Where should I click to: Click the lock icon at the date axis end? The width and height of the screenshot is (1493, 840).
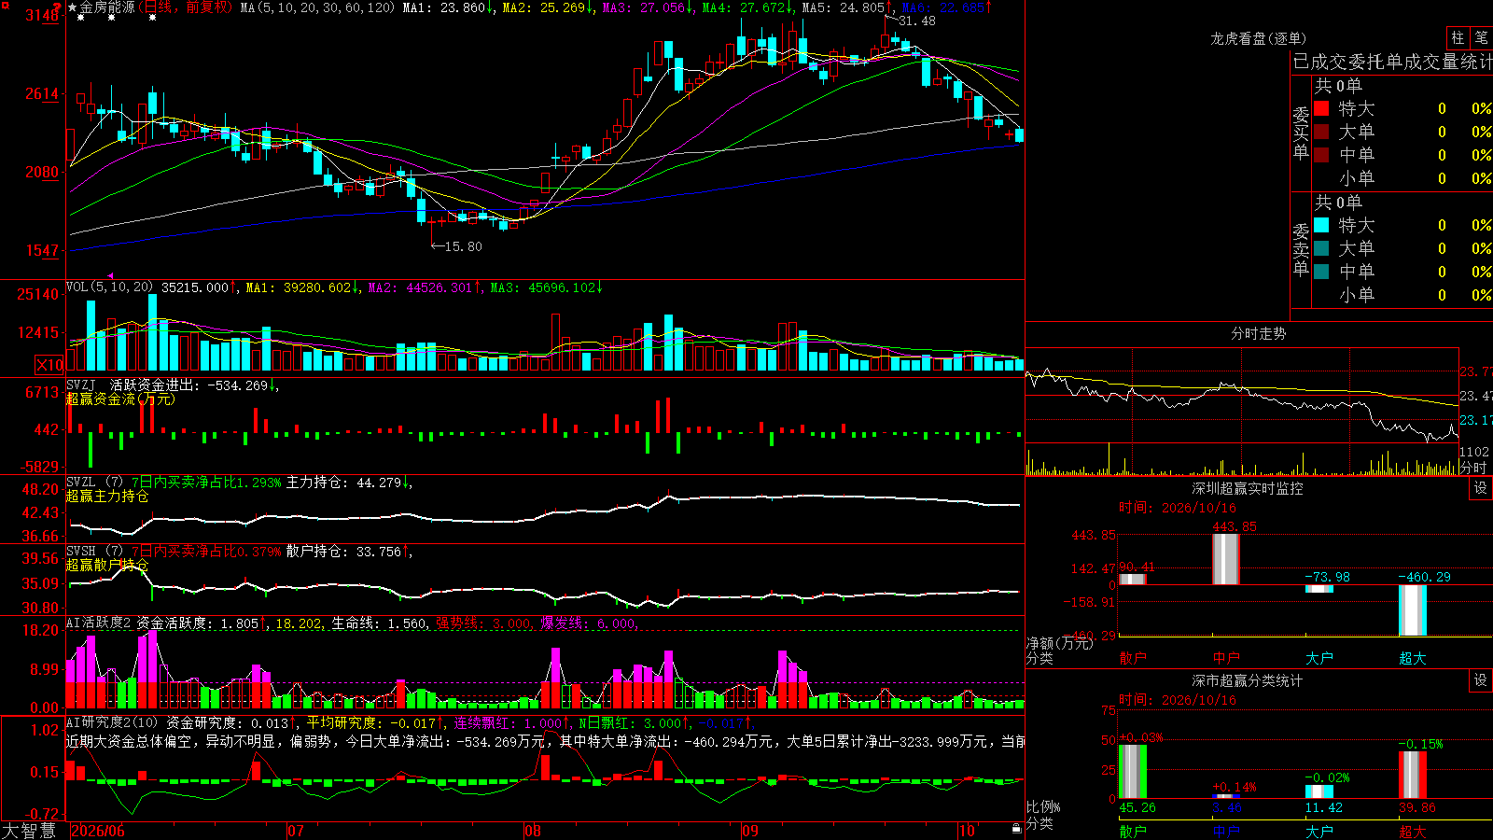coord(1017,829)
